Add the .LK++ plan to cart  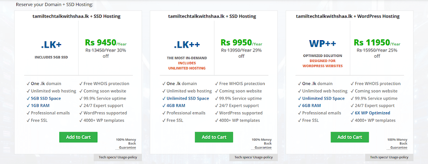214,137
